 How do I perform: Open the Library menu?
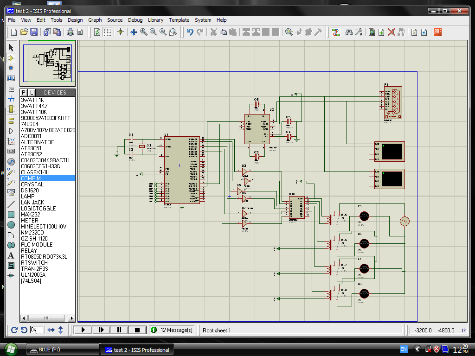pos(155,20)
